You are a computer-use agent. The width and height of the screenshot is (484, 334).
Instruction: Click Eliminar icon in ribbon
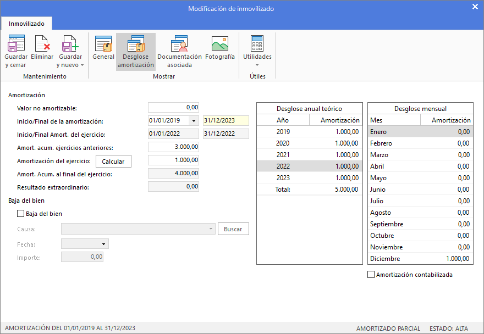tap(42, 43)
